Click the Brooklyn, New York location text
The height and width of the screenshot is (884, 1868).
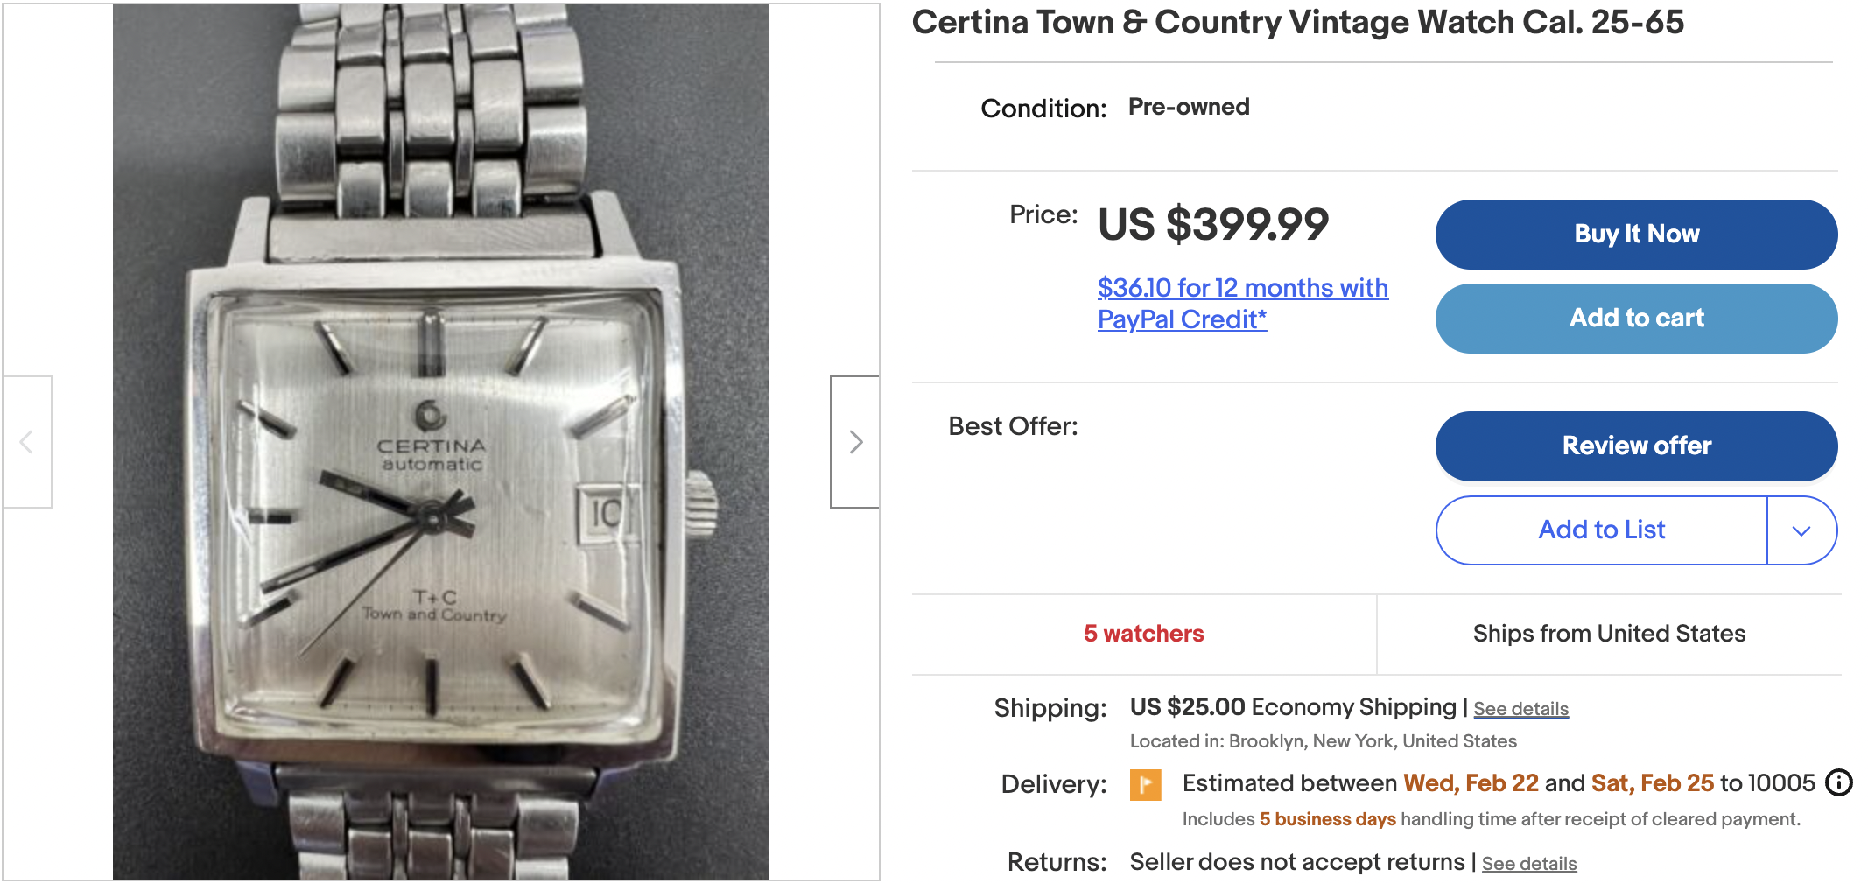click(x=1372, y=741)
